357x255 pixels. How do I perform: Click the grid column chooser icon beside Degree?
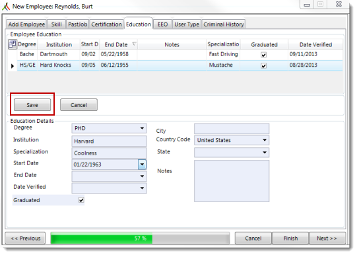click(x=13, y=44)
